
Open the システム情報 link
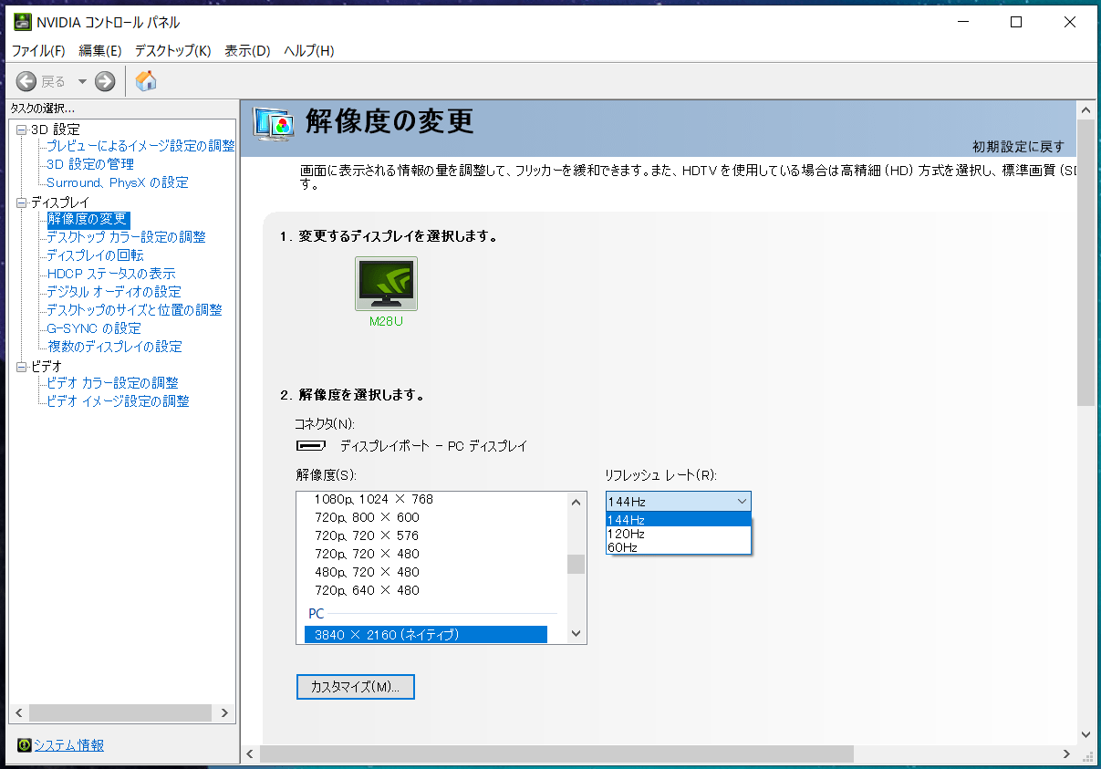[68, 745]
